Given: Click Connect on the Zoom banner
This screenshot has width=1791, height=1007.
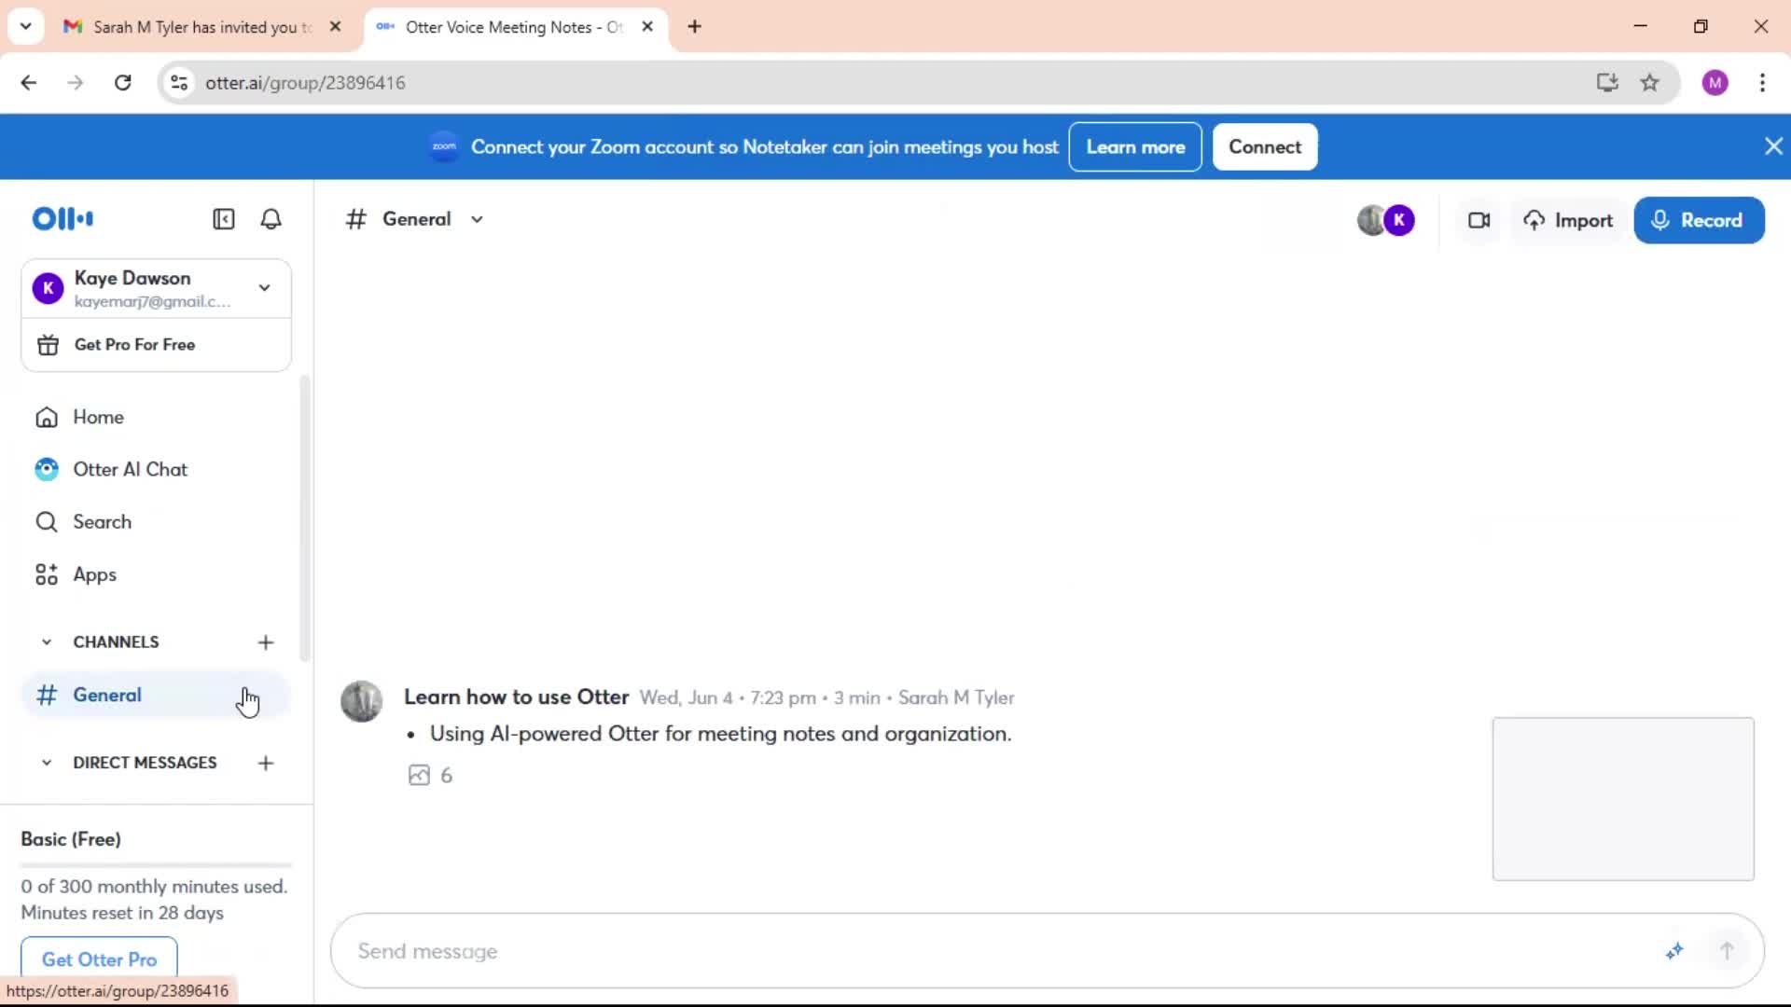Looking at the screenshot, I should point(1265,147).
